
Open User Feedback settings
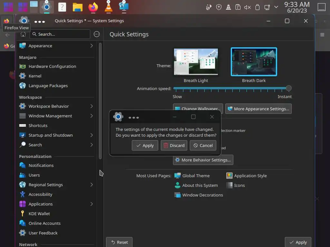[56, 233]
